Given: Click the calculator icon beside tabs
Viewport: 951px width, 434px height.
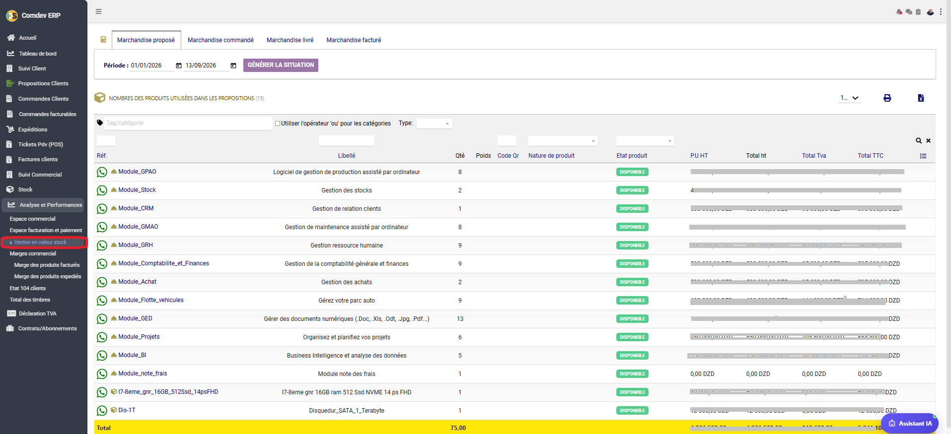Looking at the screenshot, I should (x=103, y=40).
